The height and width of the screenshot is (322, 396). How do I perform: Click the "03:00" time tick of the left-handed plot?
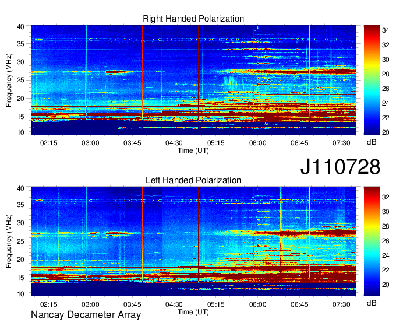tap(90, 304)
